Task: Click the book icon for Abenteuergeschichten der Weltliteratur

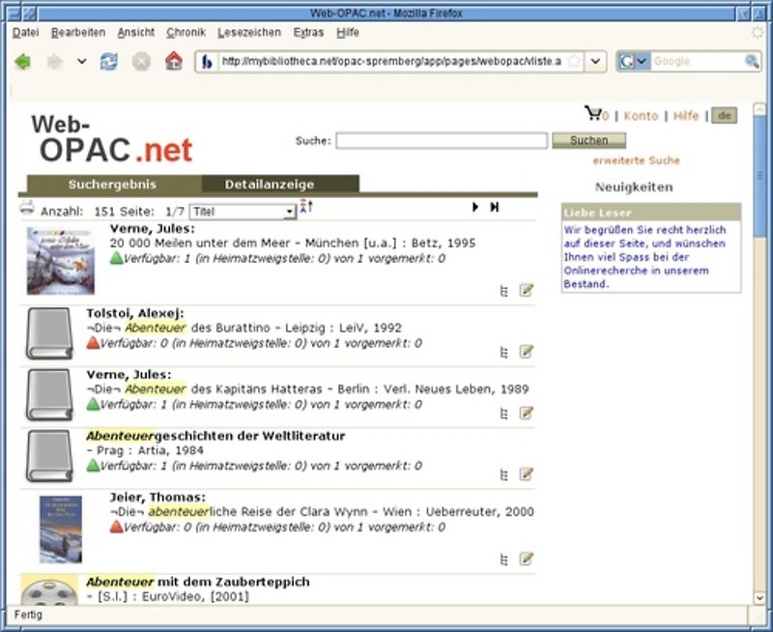Action: point(49,456)
